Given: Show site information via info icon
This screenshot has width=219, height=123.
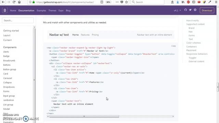Looking at the screenshot, I should pyautogui.click(x=30, y=2).
